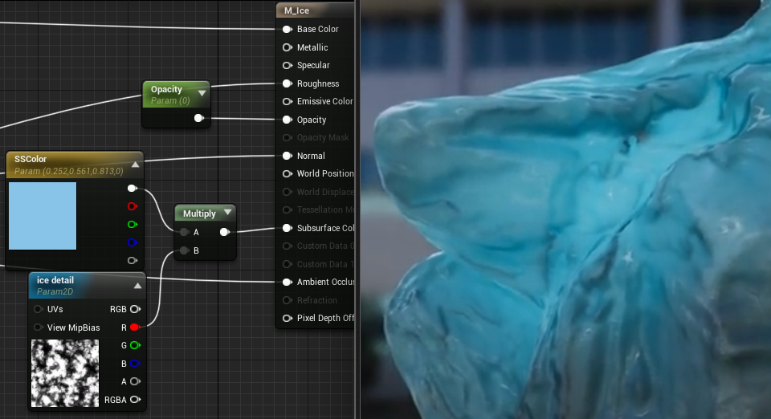Screen dimensions: 771x419
Task: Click the Normal input pin
Action: [x=288, y=156]
